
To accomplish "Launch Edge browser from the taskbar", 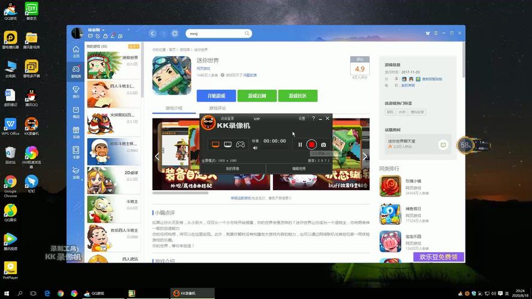I will tap(47, 293).
